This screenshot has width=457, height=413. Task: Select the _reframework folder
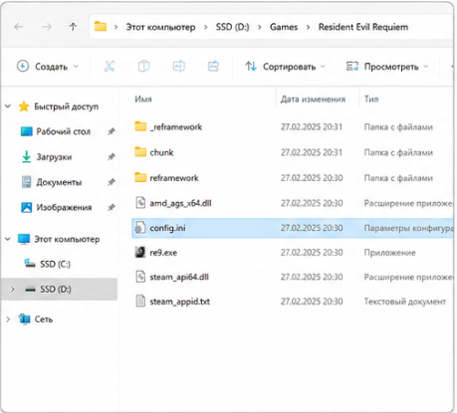[x=176, y=126]
